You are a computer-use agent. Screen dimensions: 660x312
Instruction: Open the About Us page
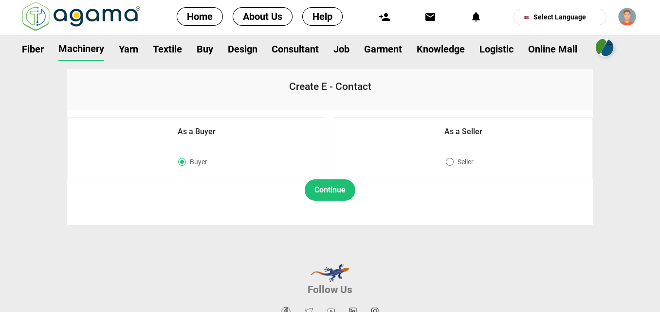(262, 17)
